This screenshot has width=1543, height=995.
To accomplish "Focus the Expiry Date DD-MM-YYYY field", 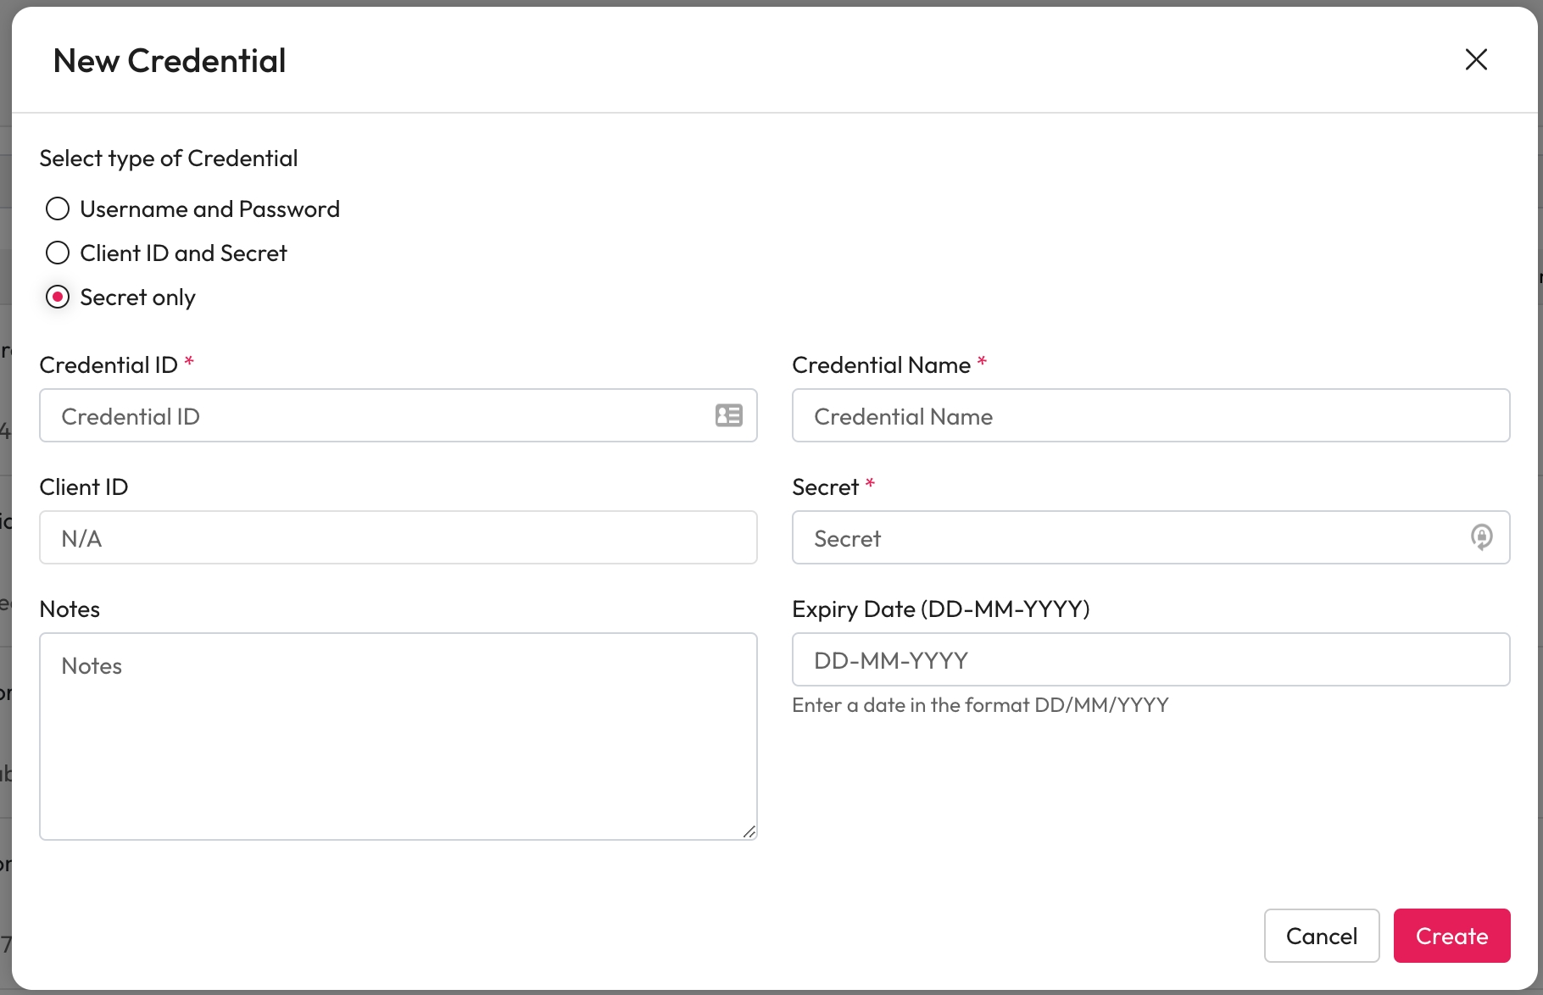I will click(1150, 659).
